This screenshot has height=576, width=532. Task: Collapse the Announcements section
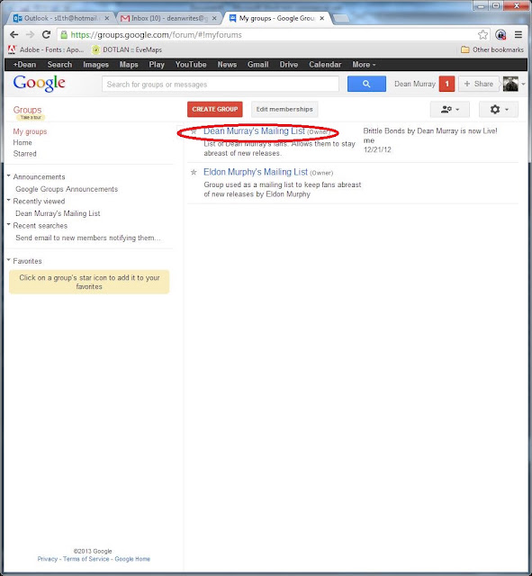tap(8, 176)
